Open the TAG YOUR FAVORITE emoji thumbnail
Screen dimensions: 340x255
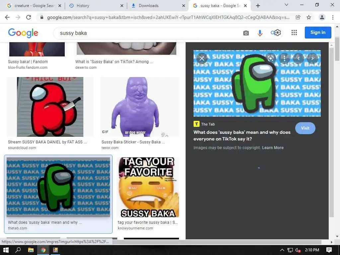148,187
